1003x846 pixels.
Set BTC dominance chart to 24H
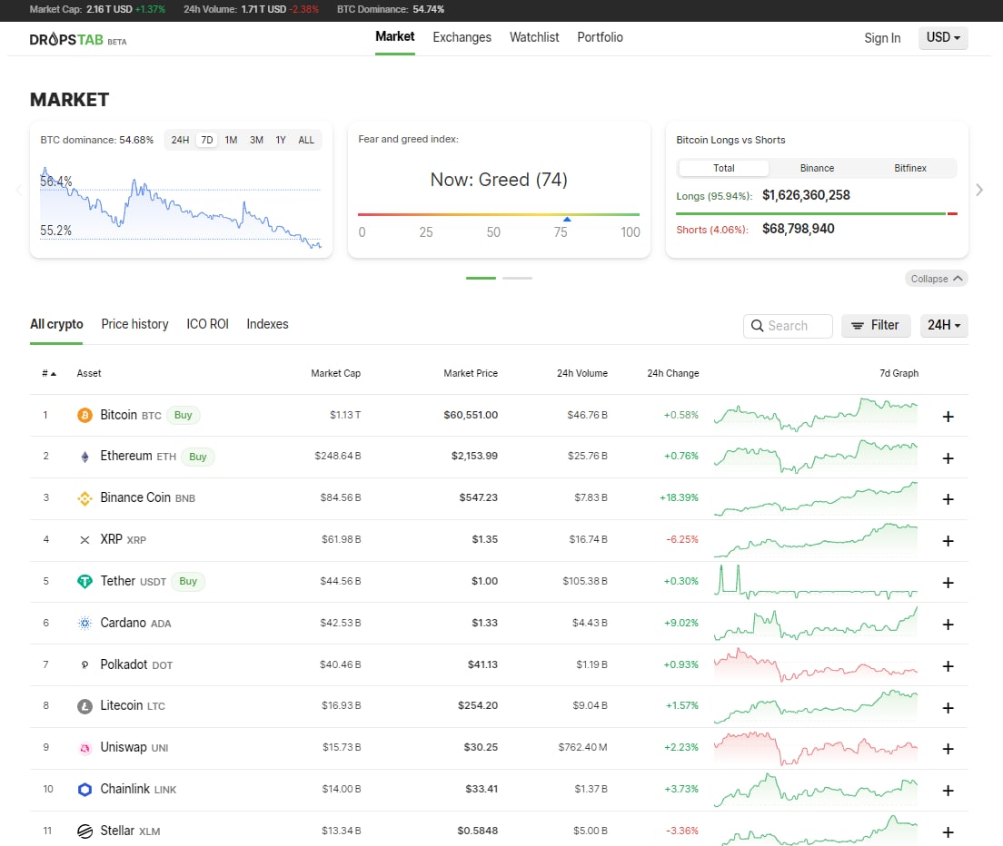180,140
